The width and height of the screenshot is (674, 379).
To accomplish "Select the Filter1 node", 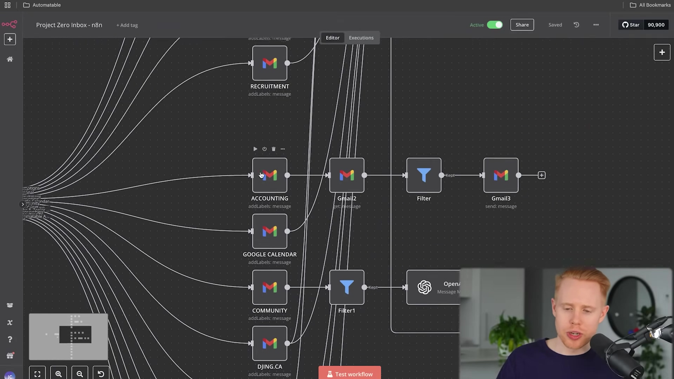I will pyautogui.click(x=347, y=287).
